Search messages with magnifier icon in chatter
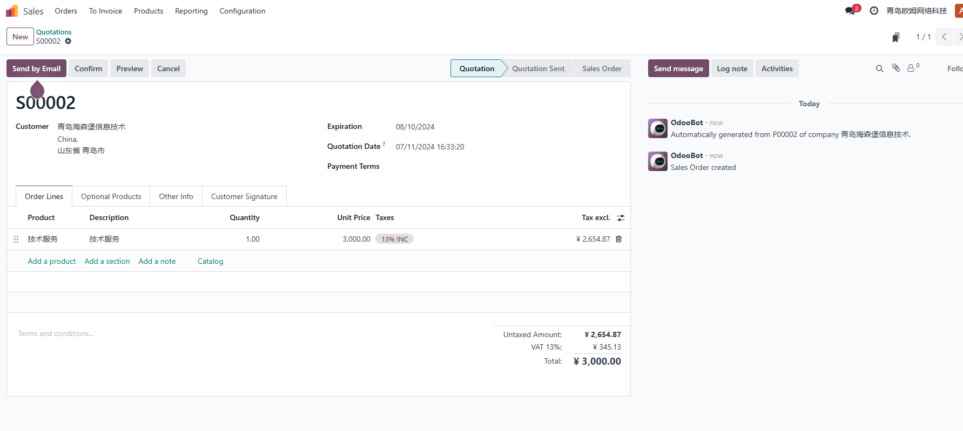 (879, 69)
